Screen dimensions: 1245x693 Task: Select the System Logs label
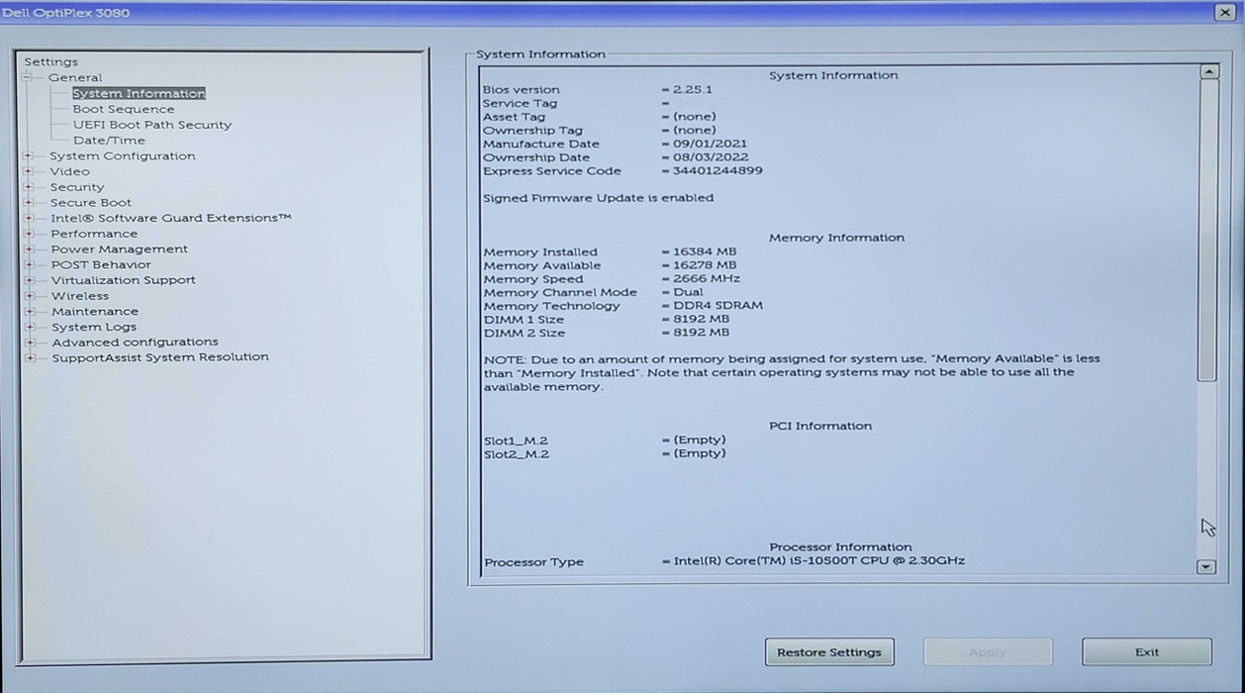(94, 327)
